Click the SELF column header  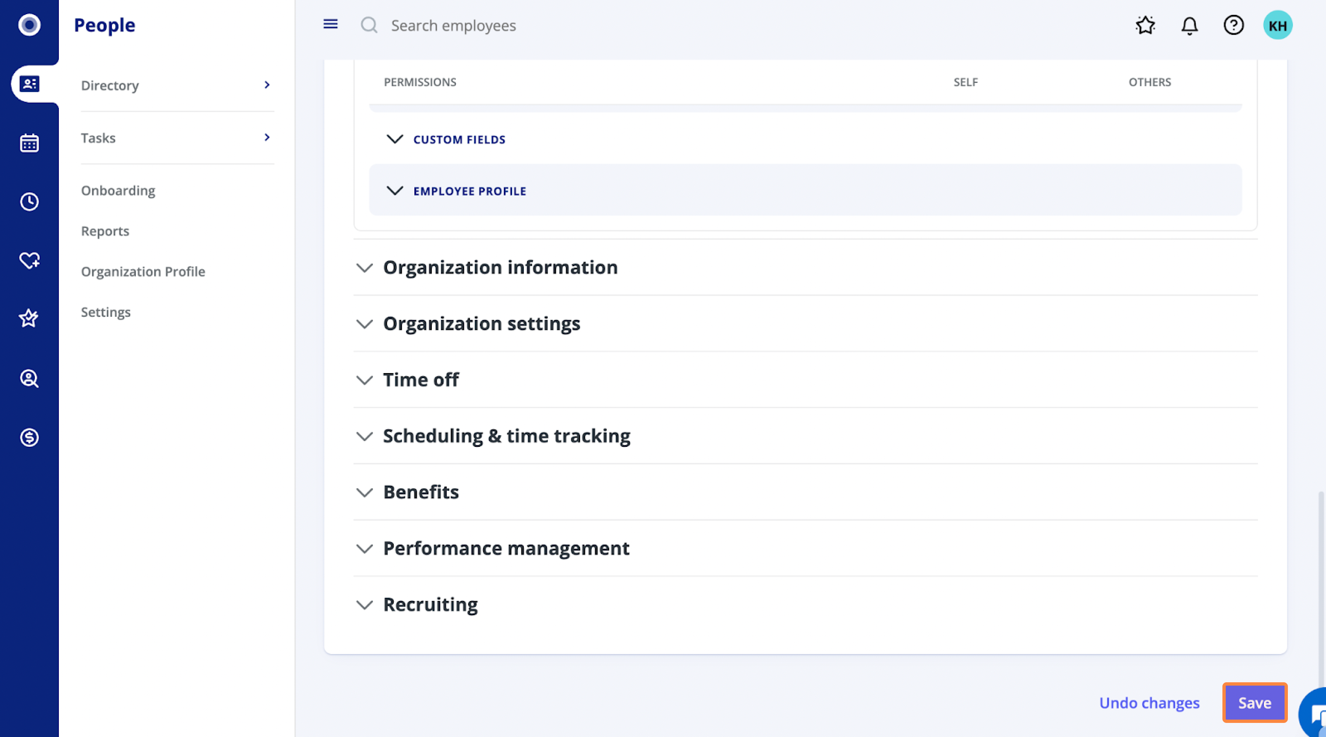965,82
